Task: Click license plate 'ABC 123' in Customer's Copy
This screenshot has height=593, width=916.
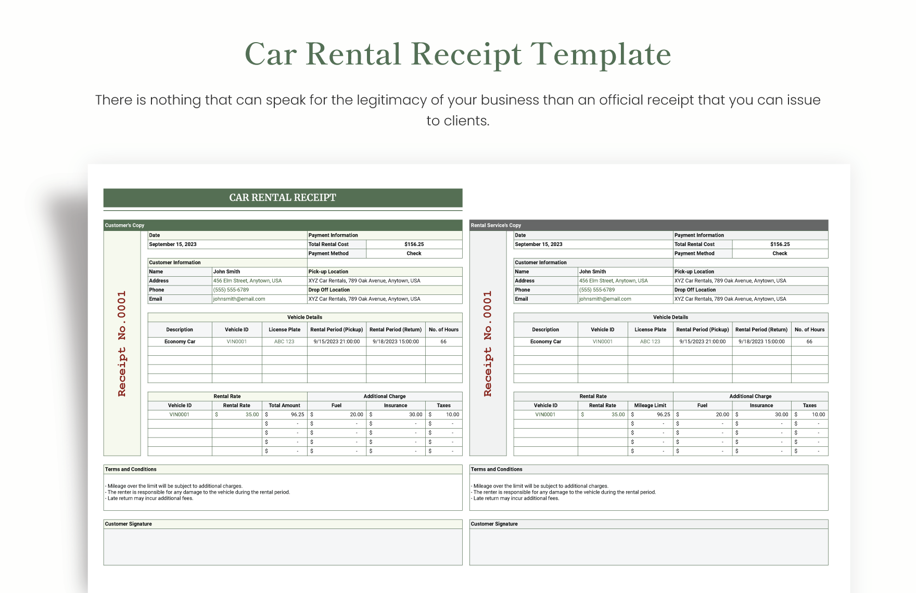Action: (284, 342)
